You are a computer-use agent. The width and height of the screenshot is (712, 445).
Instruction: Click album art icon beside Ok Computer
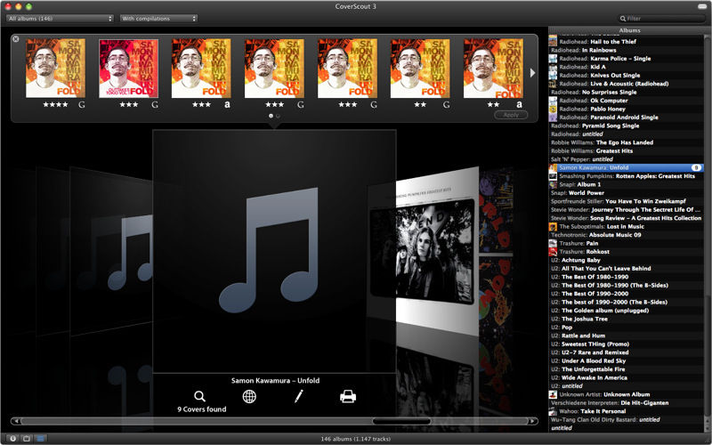point(553,101)
